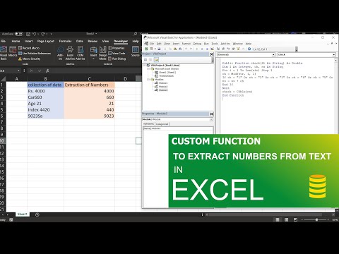
Task: Select cell 'Rs. 4000'
Action: point(45,91)
